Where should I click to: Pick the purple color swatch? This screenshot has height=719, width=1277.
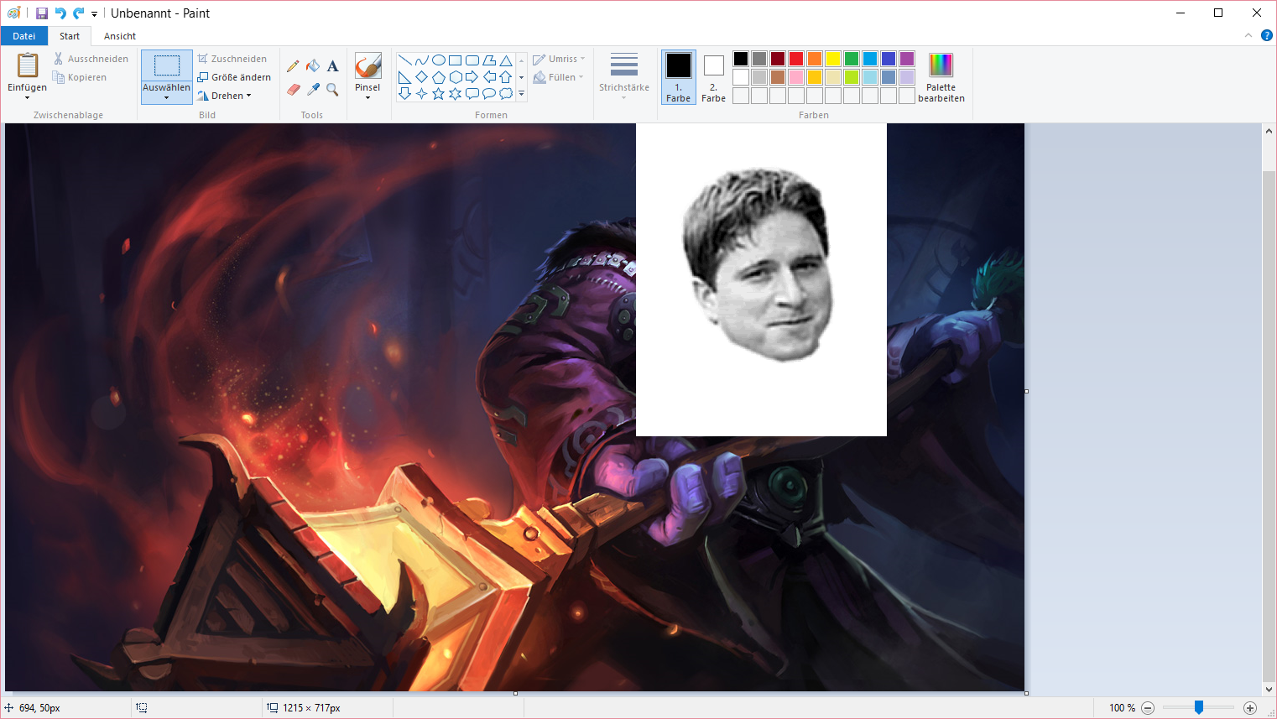tap(907, 59)
